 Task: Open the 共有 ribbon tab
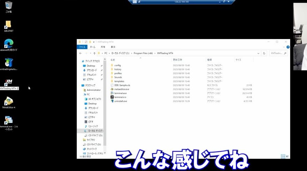[103, 47]
